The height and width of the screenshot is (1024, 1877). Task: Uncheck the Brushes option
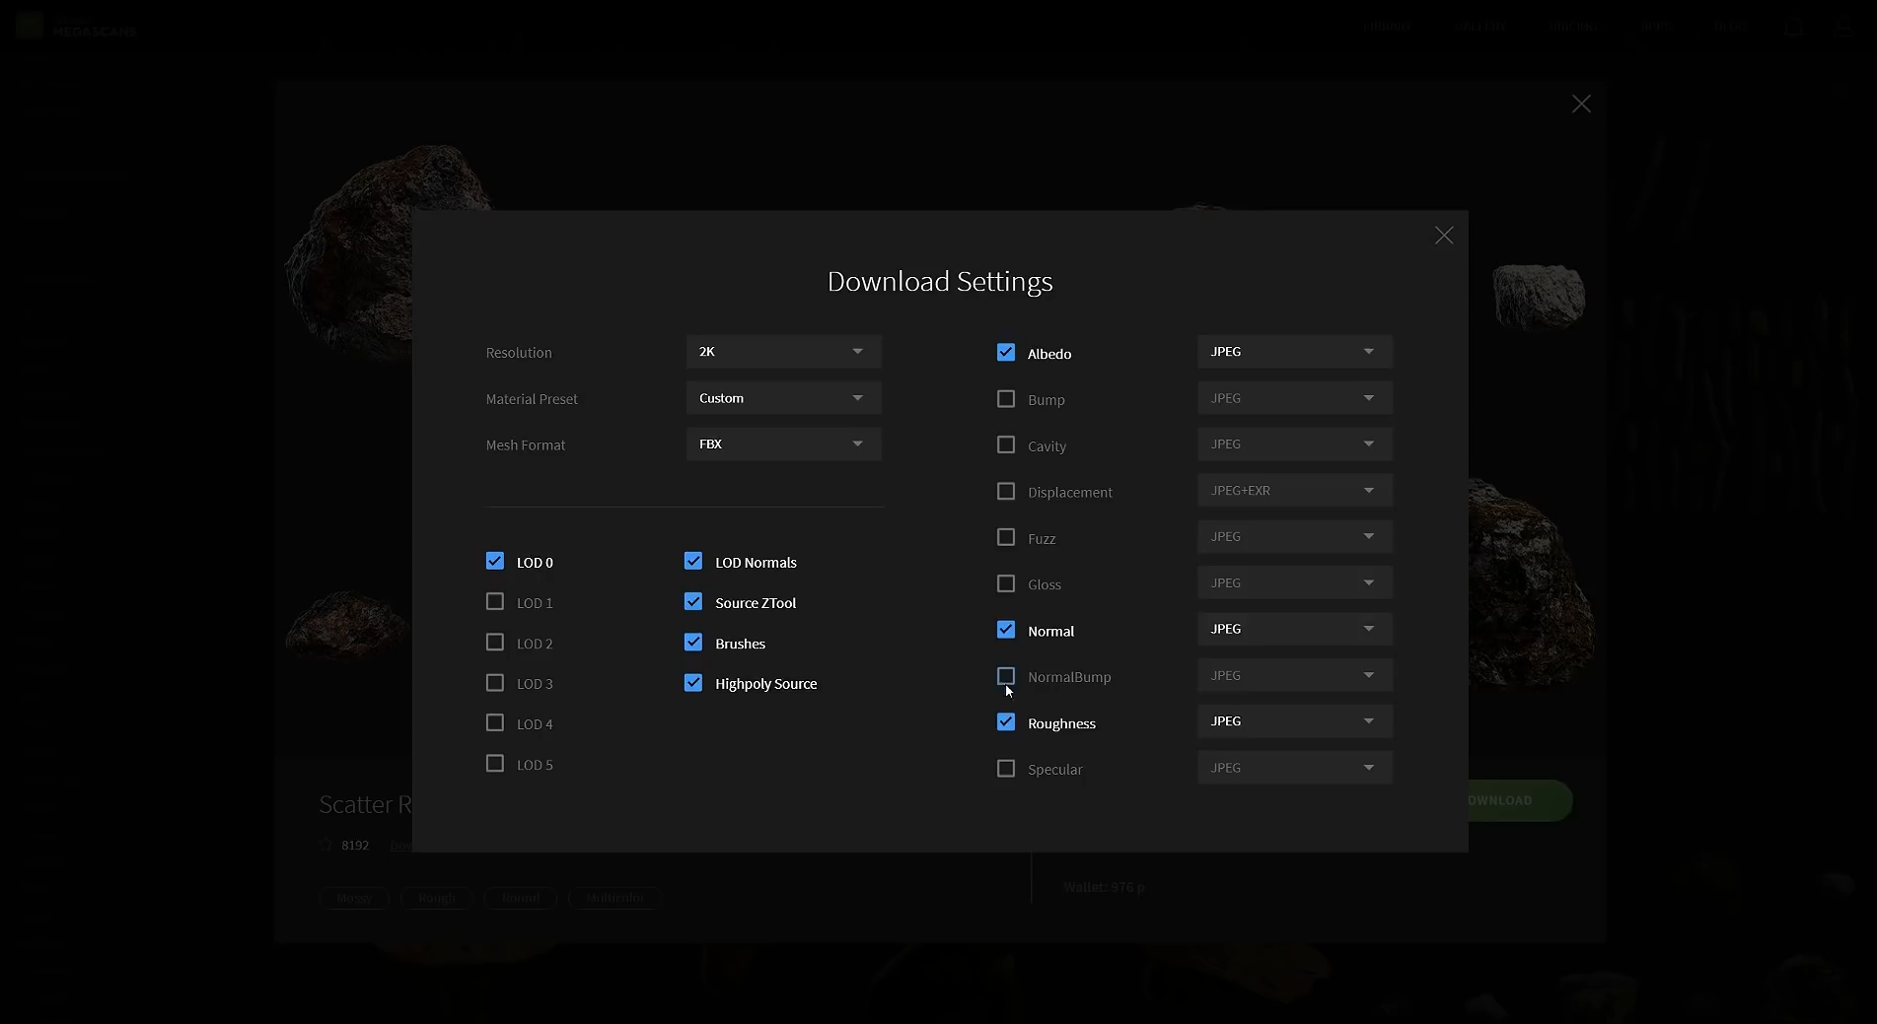tap(693, 643)
